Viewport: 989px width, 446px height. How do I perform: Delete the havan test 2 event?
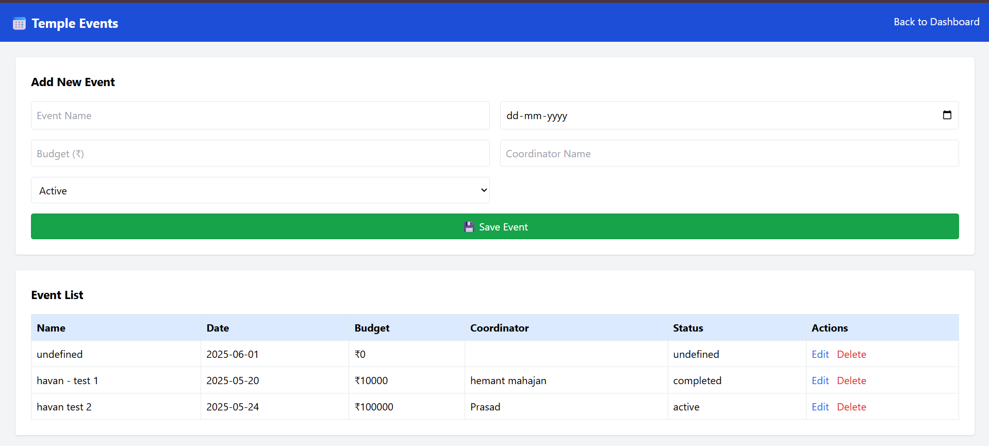851,407
